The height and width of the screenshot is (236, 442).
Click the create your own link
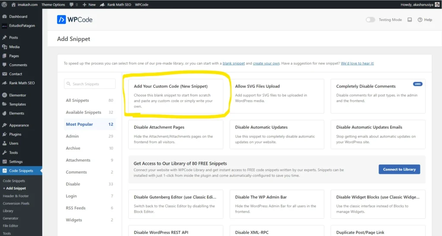[x=266, y=63]
